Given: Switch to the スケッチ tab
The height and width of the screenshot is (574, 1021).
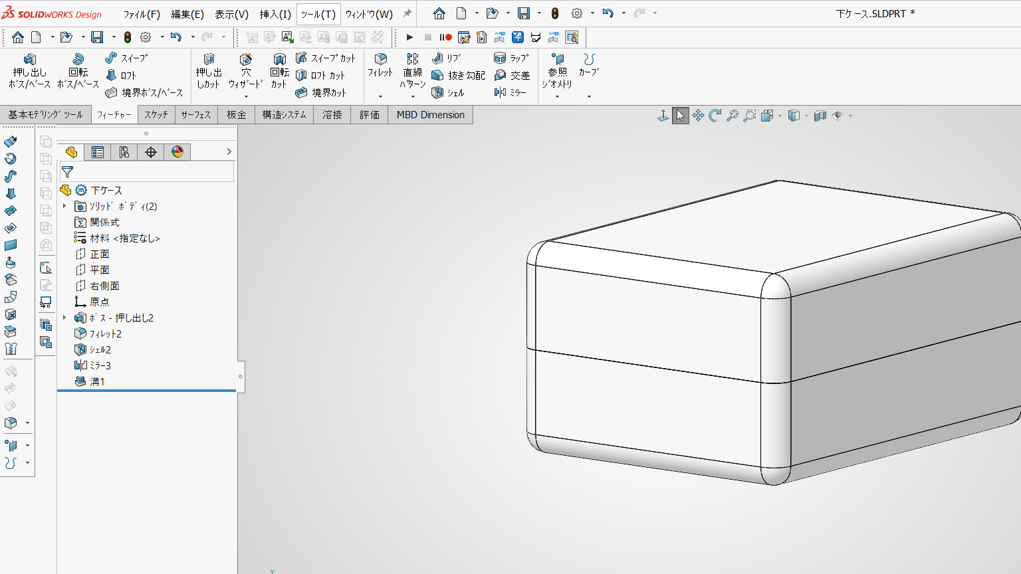Looking at the screenshot, I should coord(156,115).
